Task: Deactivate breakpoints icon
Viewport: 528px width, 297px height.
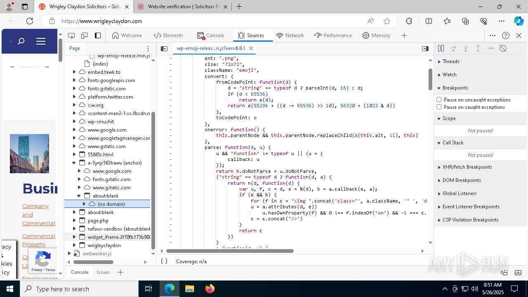Action: point(503,48)
